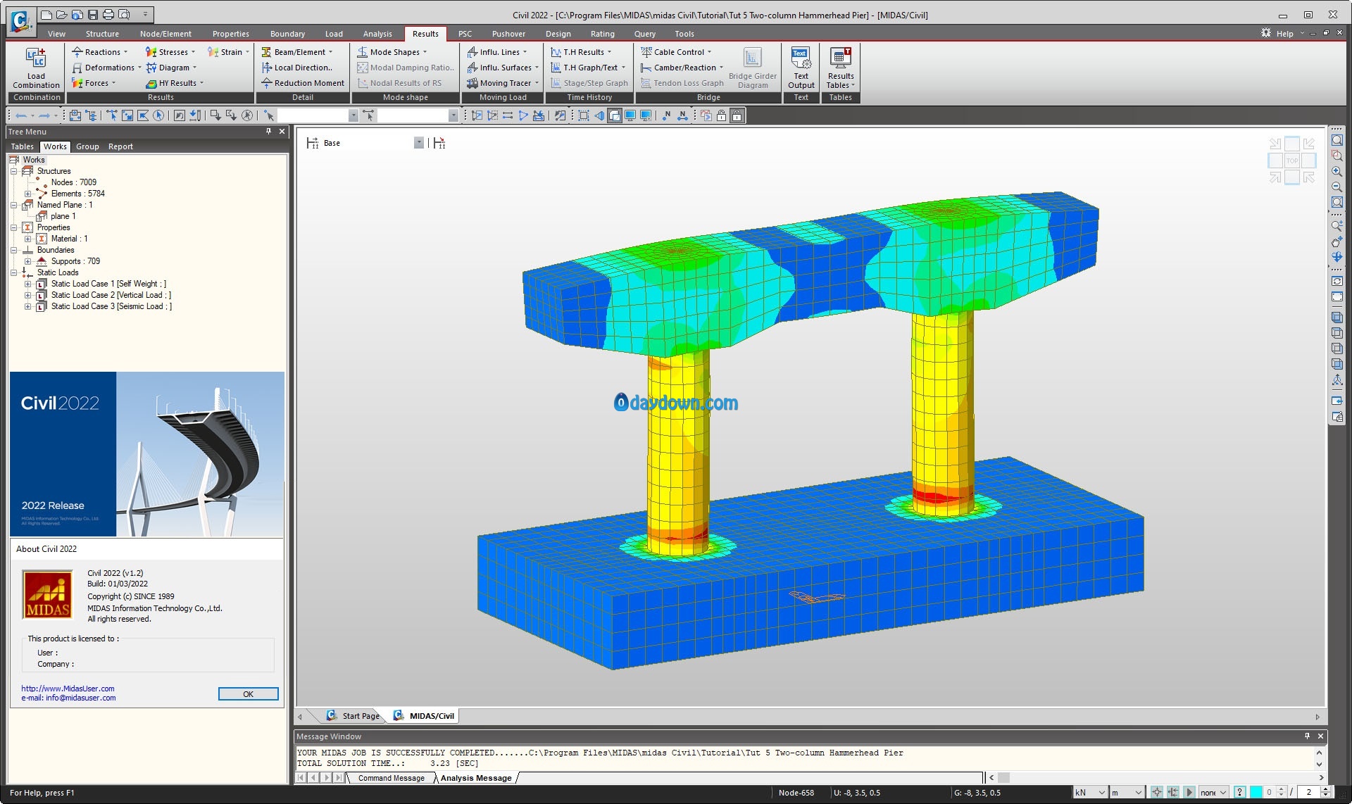Click the viewport horizontal scroll right arrow
This screenshot has height=804, width=1352.
point(1317,717)
